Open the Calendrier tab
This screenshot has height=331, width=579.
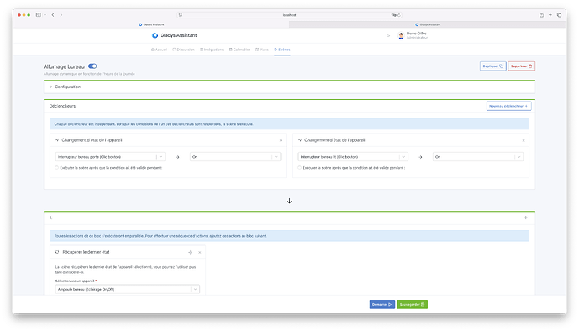[239, 50]
